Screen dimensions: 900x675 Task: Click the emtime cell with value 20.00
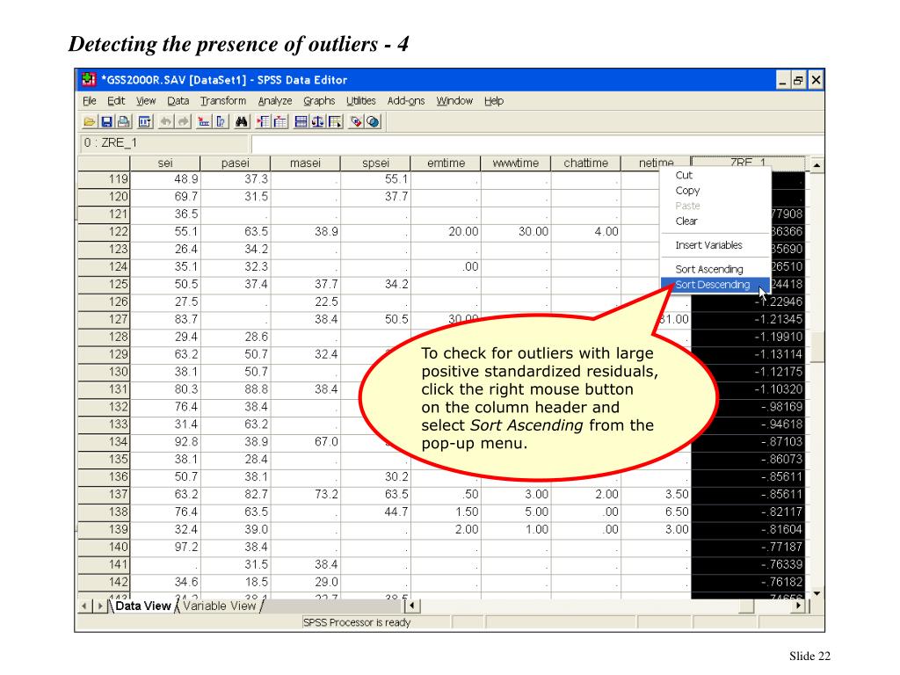446,232
